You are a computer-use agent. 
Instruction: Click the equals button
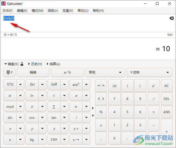[167, 131]
